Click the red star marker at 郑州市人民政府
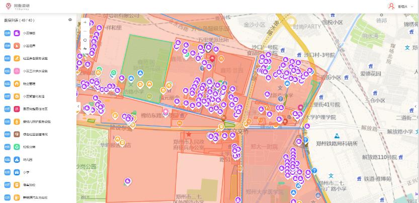Screen dimensions: 419x203 click(x=189, y=134)
